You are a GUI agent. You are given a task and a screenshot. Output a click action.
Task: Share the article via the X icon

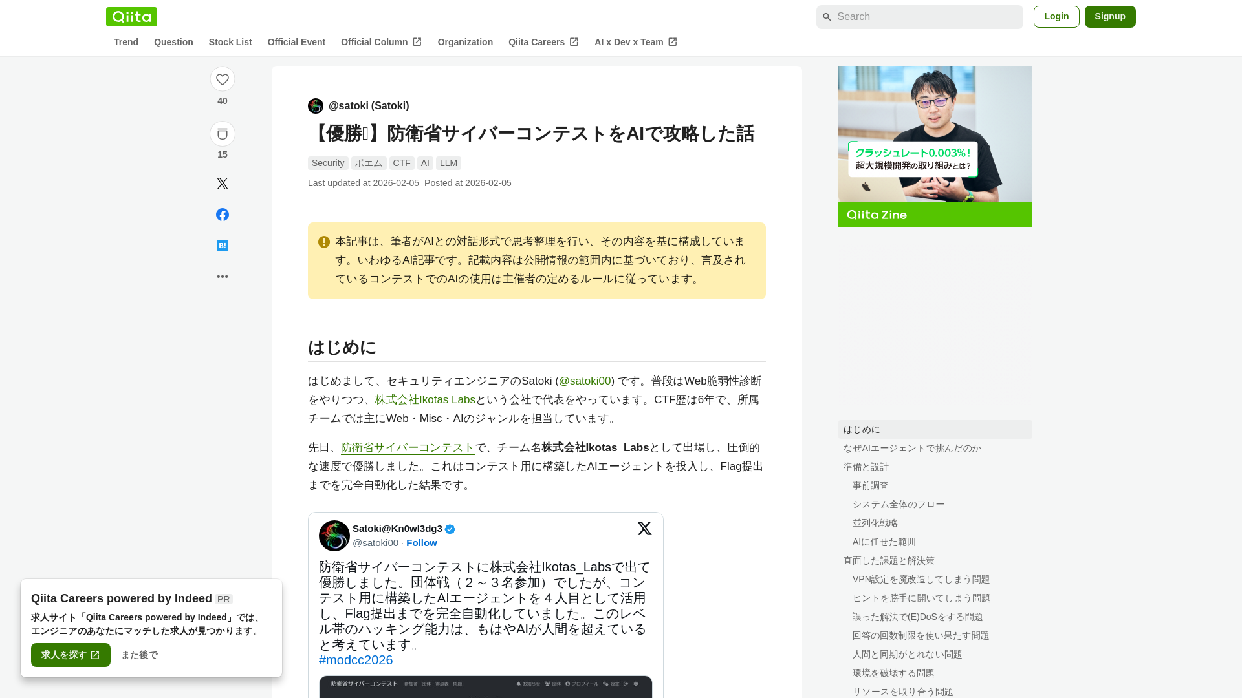click(x=223, y=184)
